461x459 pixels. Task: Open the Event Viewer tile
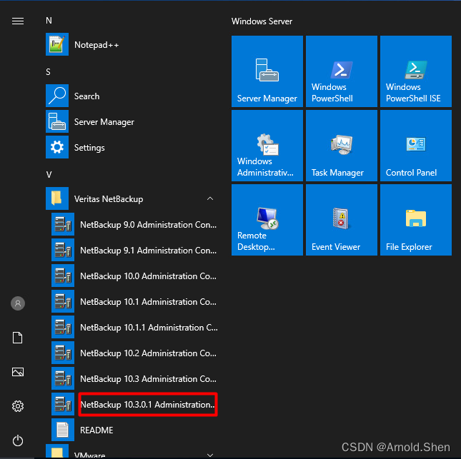342,220
